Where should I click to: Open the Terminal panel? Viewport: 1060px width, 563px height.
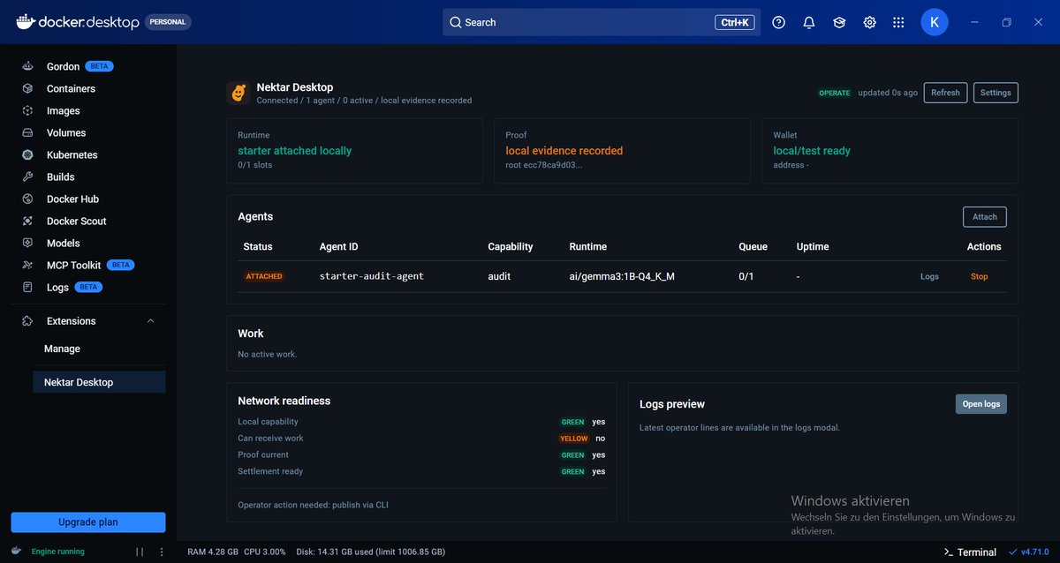point(970,552)
